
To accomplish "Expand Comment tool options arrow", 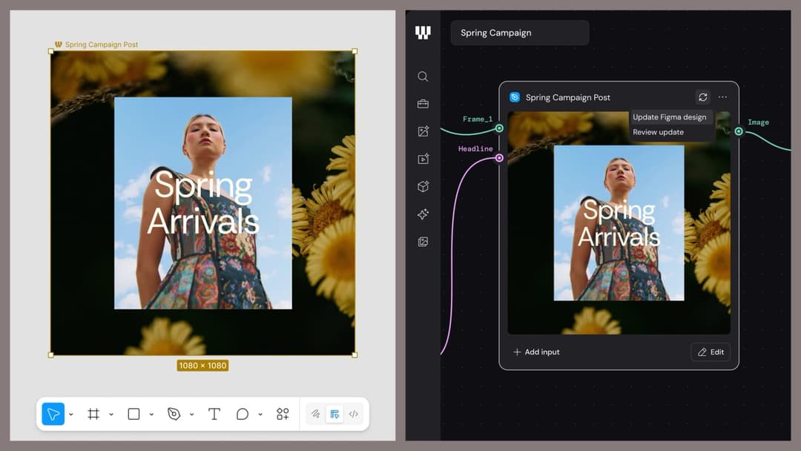I will [x=260, y=414].
